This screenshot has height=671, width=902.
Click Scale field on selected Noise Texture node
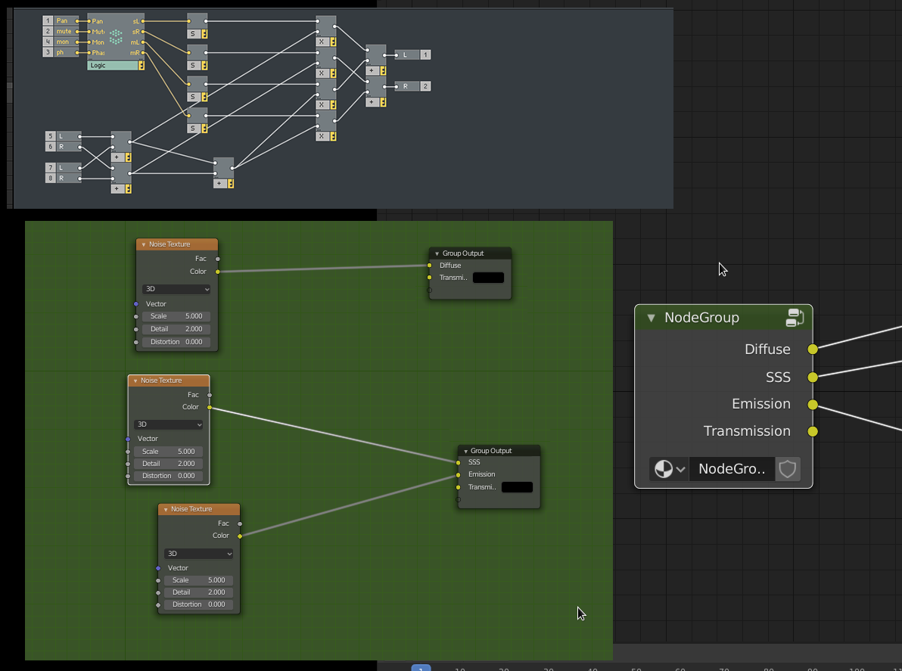click(x=169, y=452)
